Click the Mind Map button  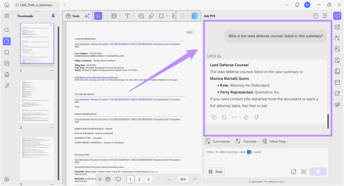coord(274,141)
